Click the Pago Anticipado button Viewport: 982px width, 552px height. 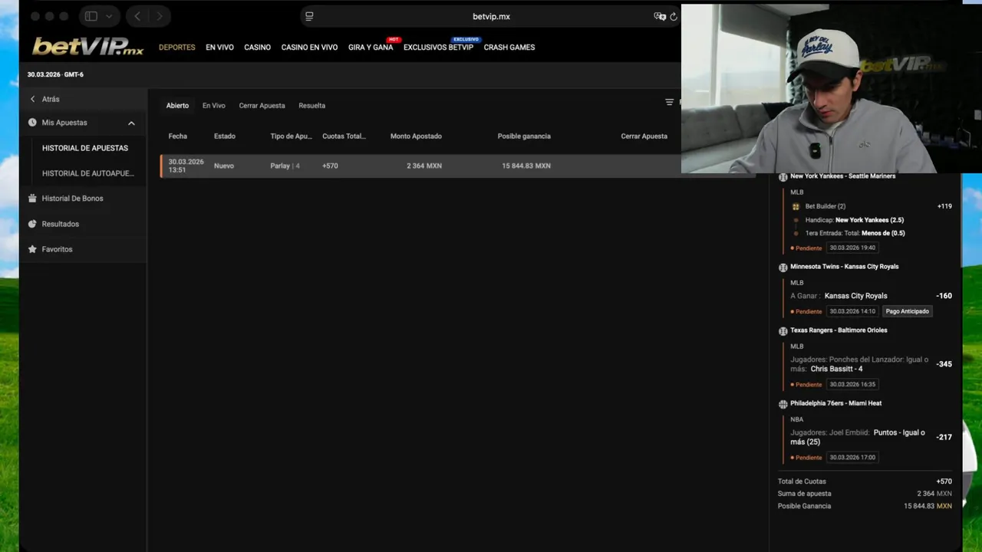pyautogui.click(x=908, y=311)
